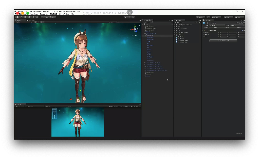Open scene effects image icon dropdown
This screenshot has height=158, width=259.
[x=42, y=22]
